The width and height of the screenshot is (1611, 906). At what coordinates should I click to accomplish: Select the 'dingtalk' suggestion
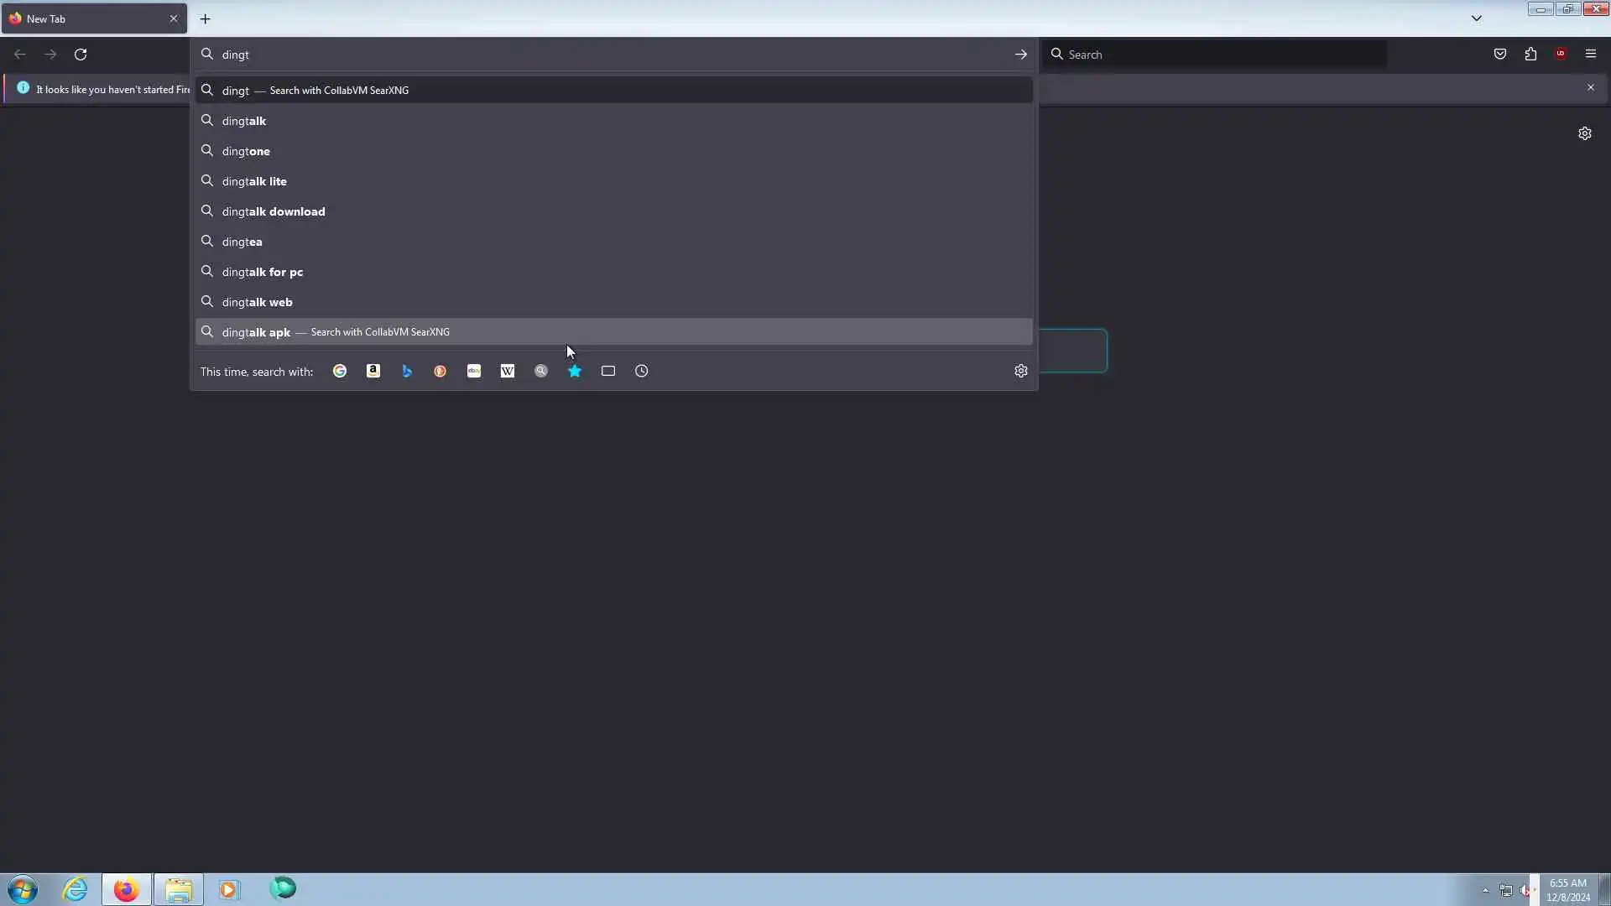point(244,121)
